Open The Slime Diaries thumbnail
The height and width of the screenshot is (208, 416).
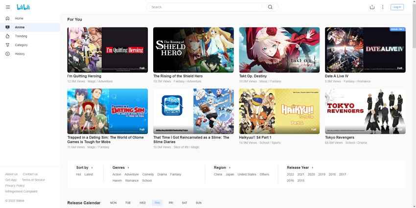(x=193, y=111)
